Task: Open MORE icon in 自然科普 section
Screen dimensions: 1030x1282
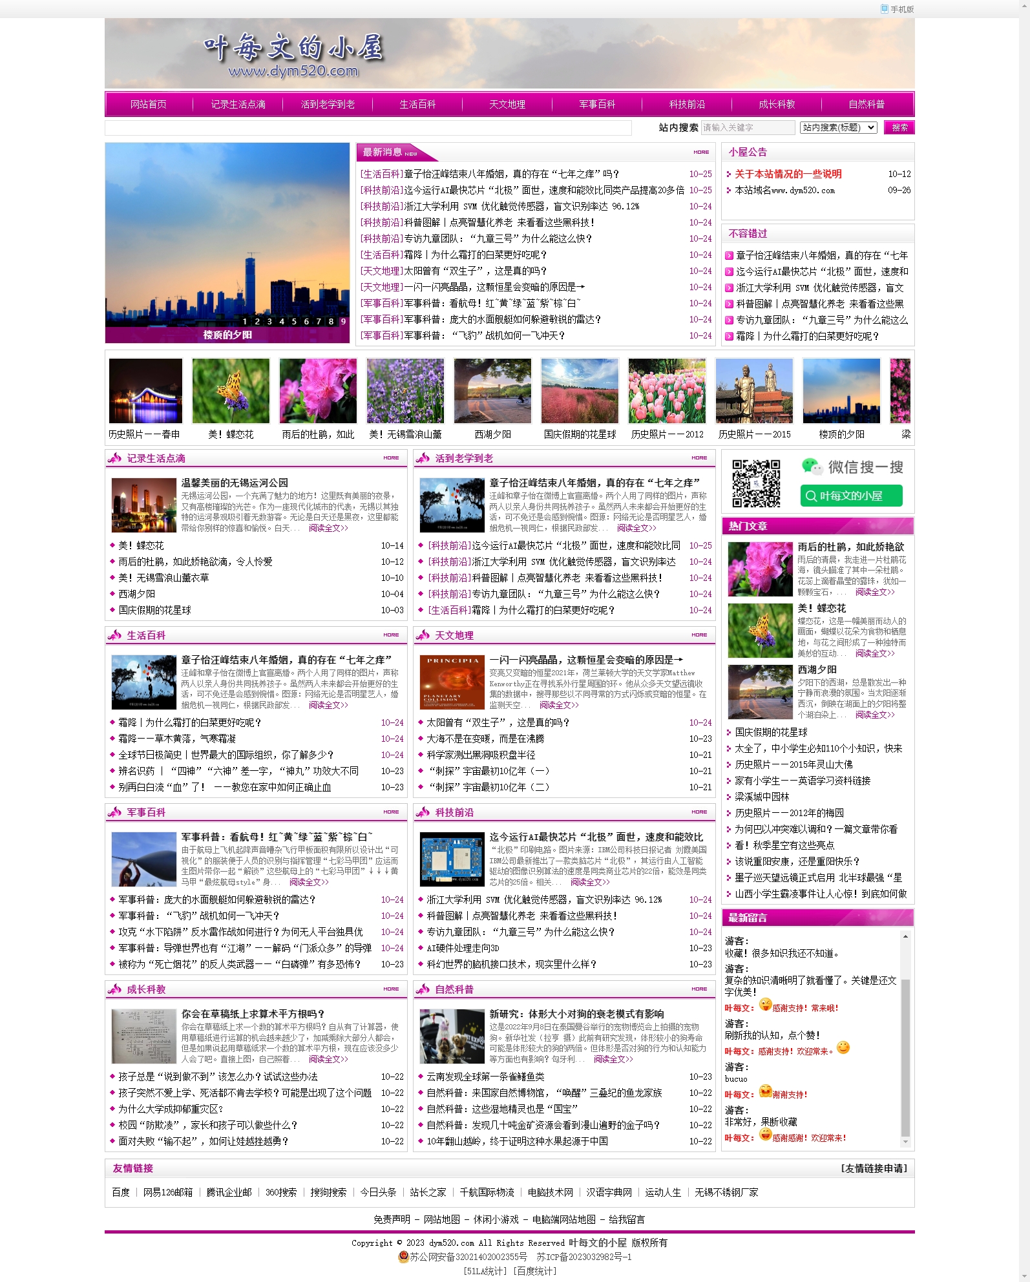Action: point(699,989)
